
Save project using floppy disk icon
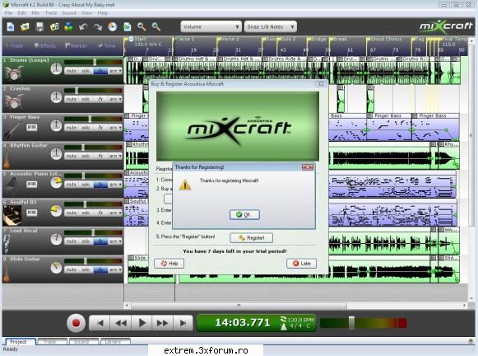click(39, 27)
